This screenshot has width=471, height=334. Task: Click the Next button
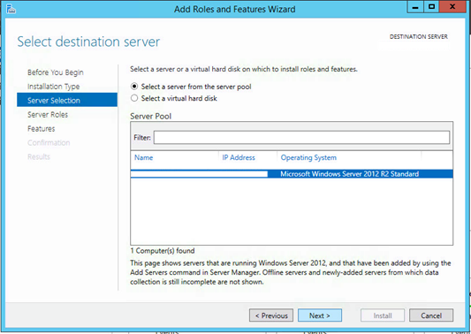pyautogui.click(x=320, y=315)
